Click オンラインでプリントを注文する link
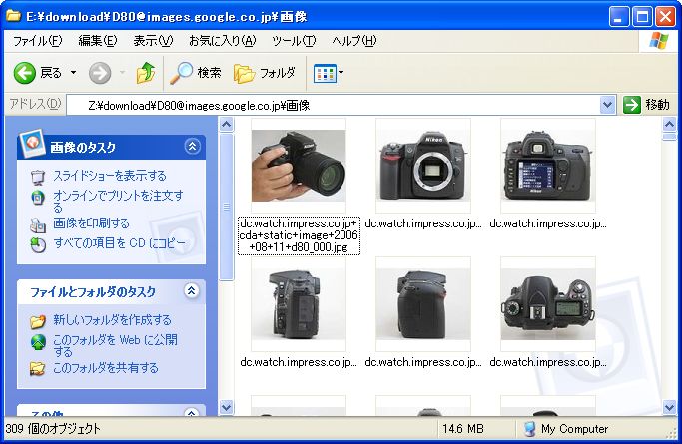682x444 pixels. tap(118, 201)
